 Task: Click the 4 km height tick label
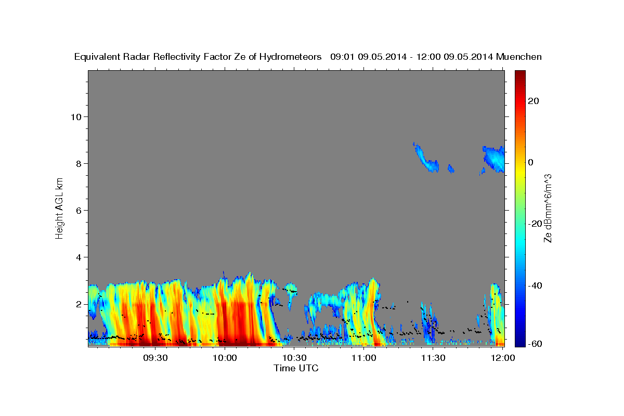click(78, 257)
